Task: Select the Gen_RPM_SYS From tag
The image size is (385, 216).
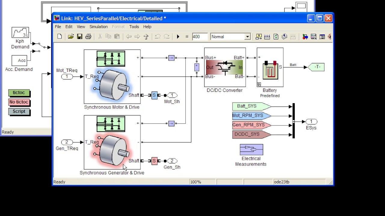Action: (x=251, y=125)
